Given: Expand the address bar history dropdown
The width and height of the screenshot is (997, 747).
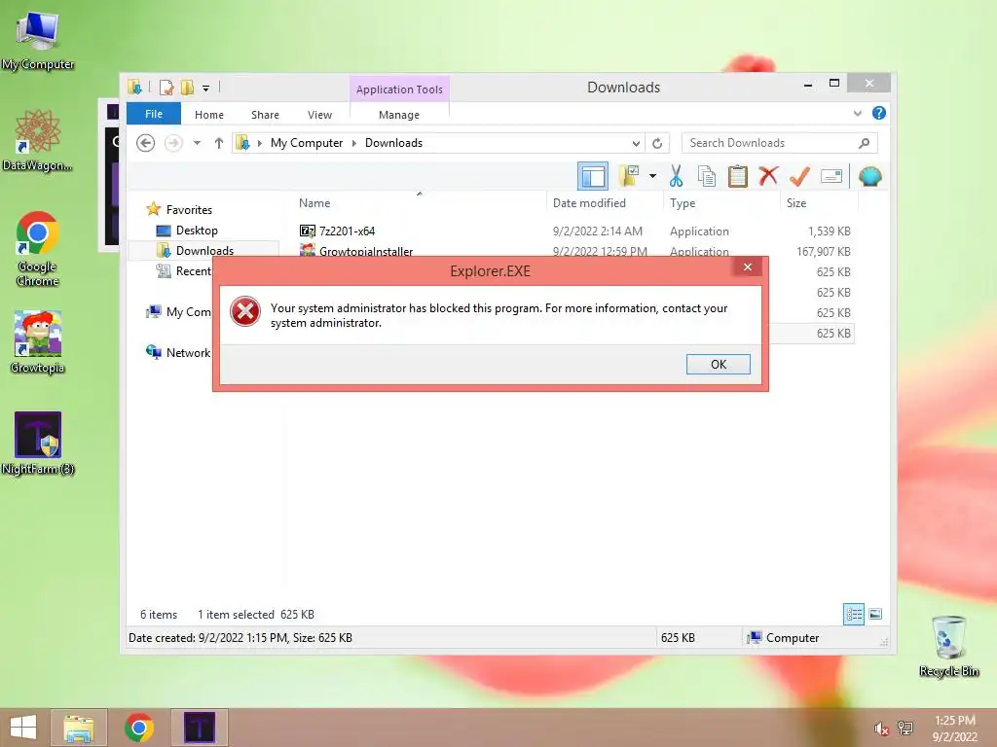Looking at the screenshot, I should pos(636,144).
